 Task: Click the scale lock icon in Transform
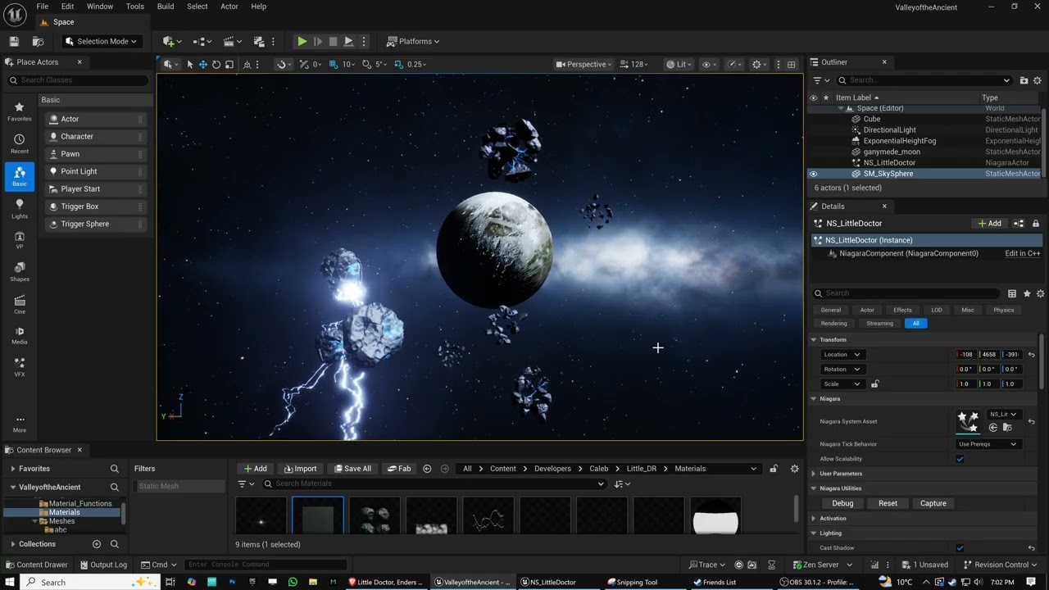click(874, 384)
